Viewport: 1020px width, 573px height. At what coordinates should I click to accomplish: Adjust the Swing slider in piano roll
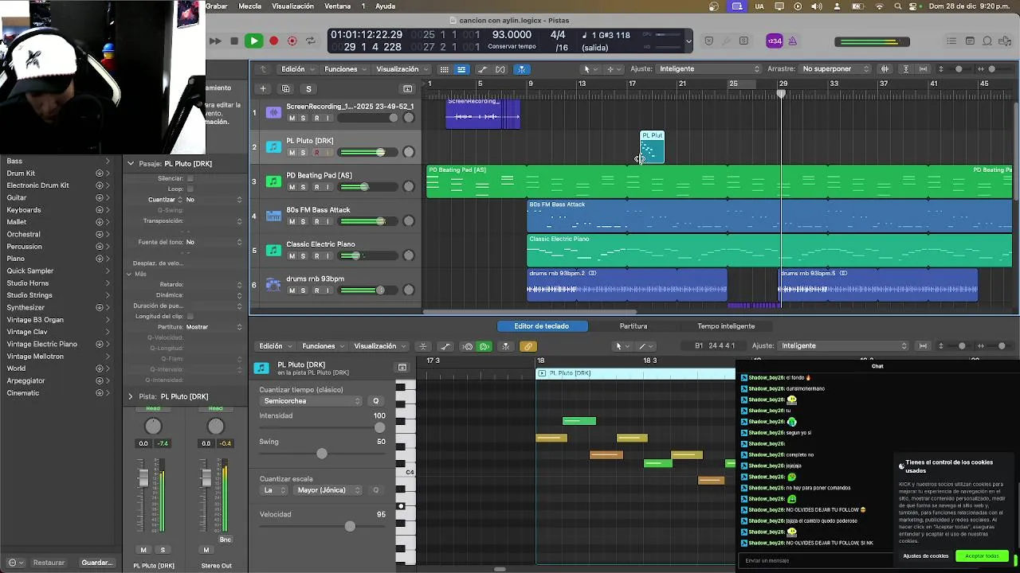(322, 454)
